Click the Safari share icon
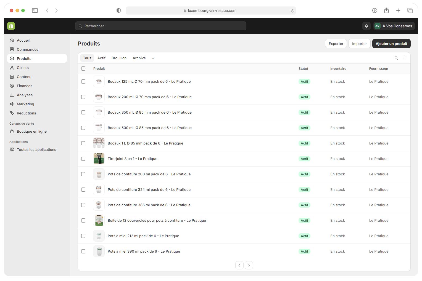This screenshot has width=422, height=281. [386, 10]
